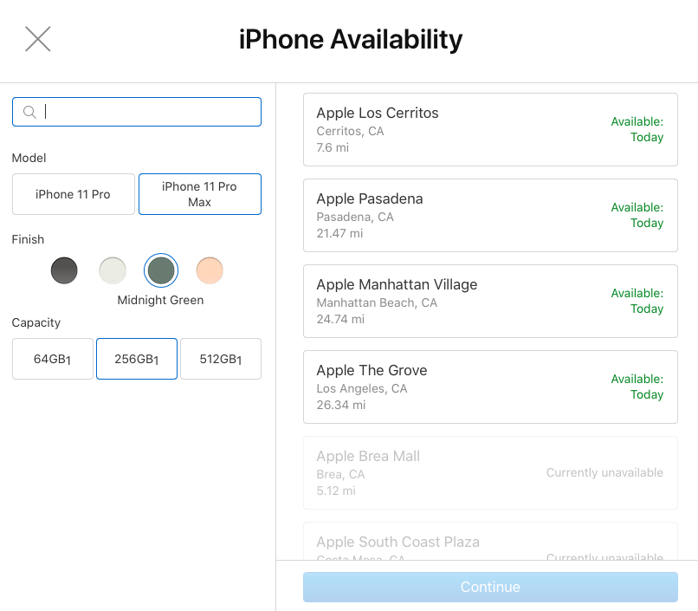The width and height of the screenshot is (698, 611).
Task: Click the Manhattan Beach, CA location text
Action: (377, 303)
